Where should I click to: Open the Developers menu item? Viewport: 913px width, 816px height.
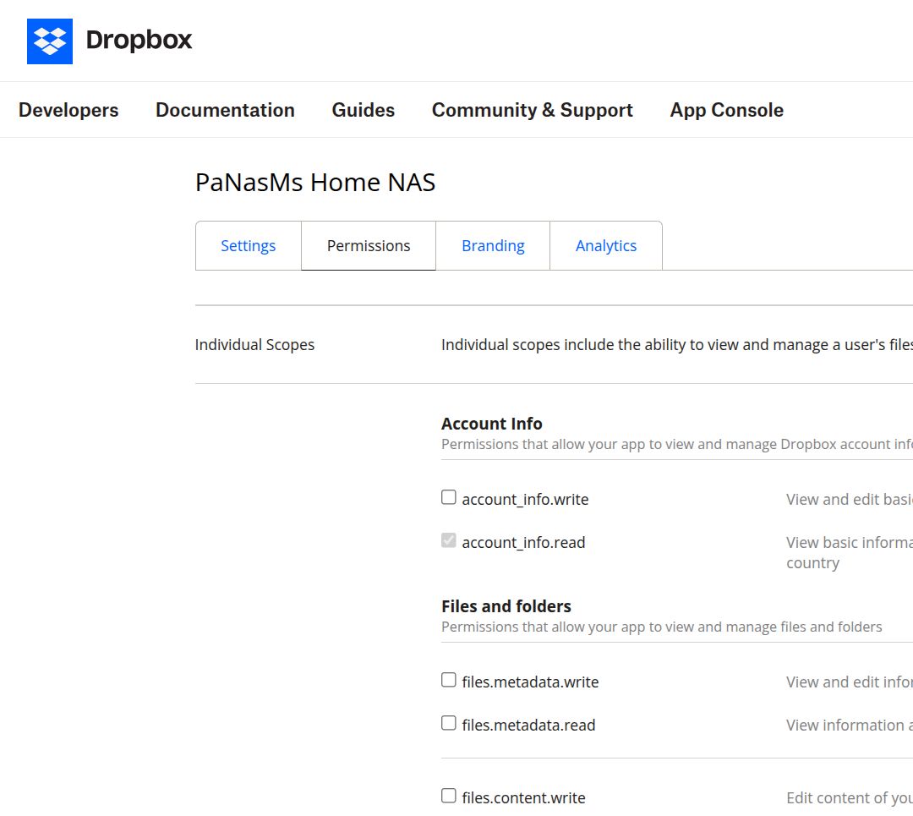[68, 110]
